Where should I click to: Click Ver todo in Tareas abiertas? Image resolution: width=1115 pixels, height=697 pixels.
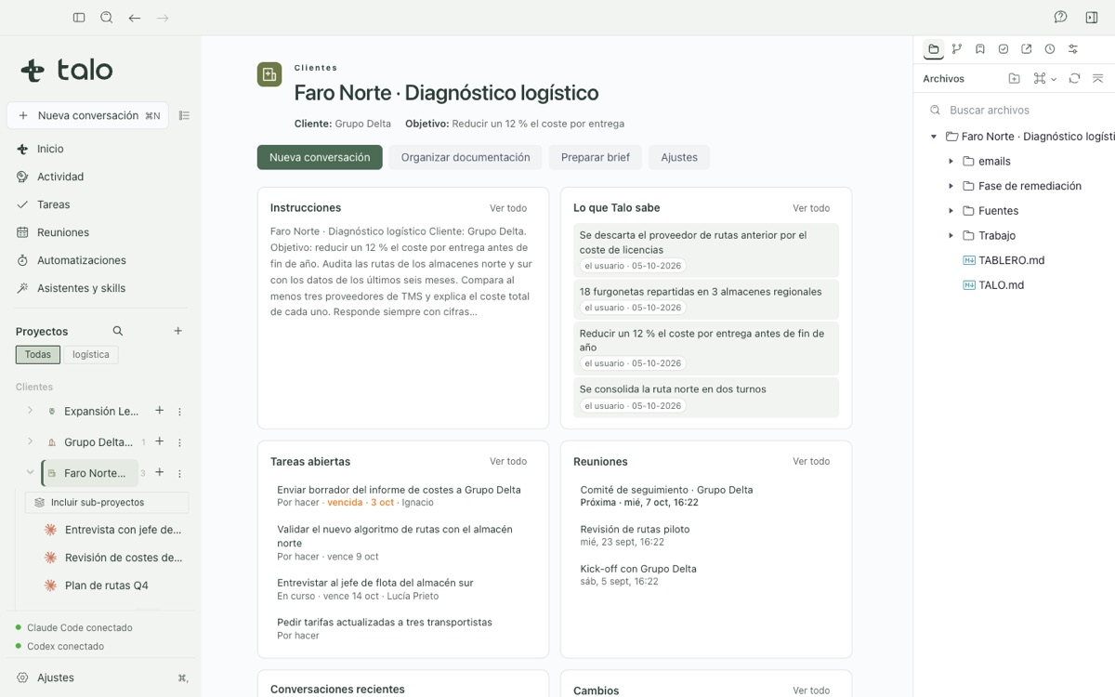(508, 461)
